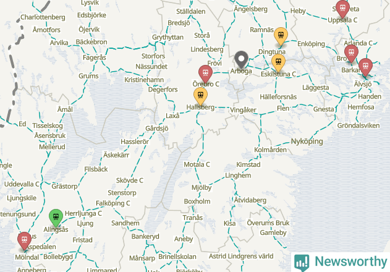
Task: Click the red marker below Arlanda C
Action: [351, 54]
